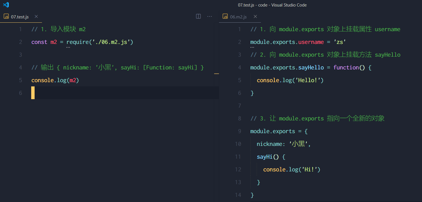Click the m2 argument inside console.log

tap(73, 80)
